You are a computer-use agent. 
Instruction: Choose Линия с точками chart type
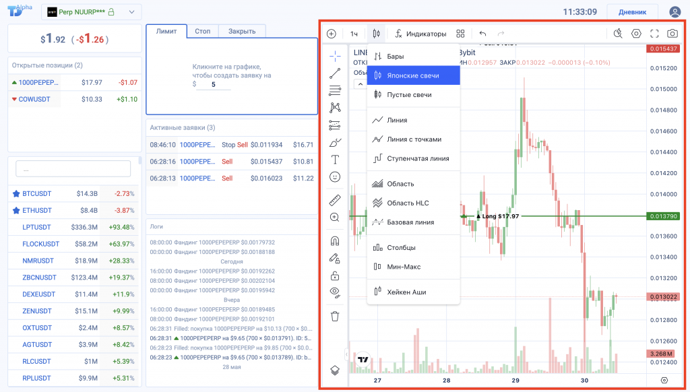(414, 139)
